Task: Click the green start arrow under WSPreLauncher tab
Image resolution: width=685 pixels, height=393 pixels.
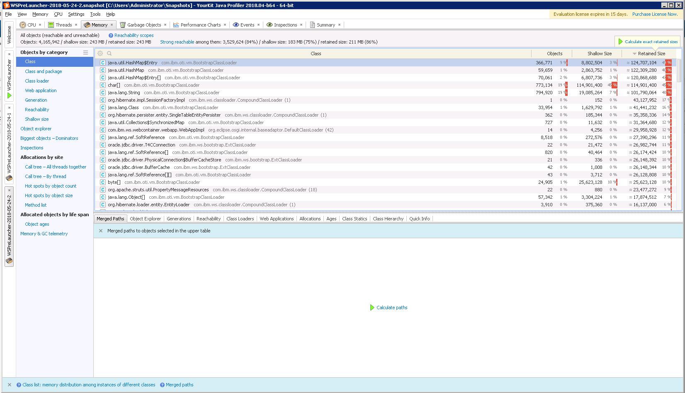Action: point(9,95)
